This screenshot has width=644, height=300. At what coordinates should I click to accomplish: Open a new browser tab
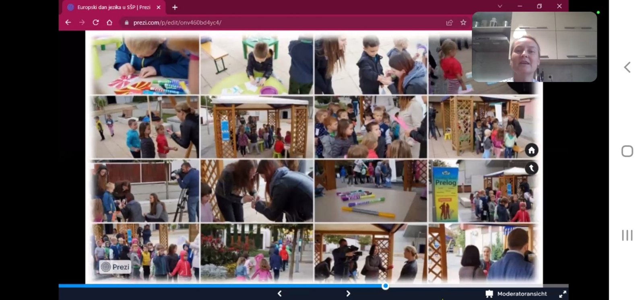tap(175, 7)
